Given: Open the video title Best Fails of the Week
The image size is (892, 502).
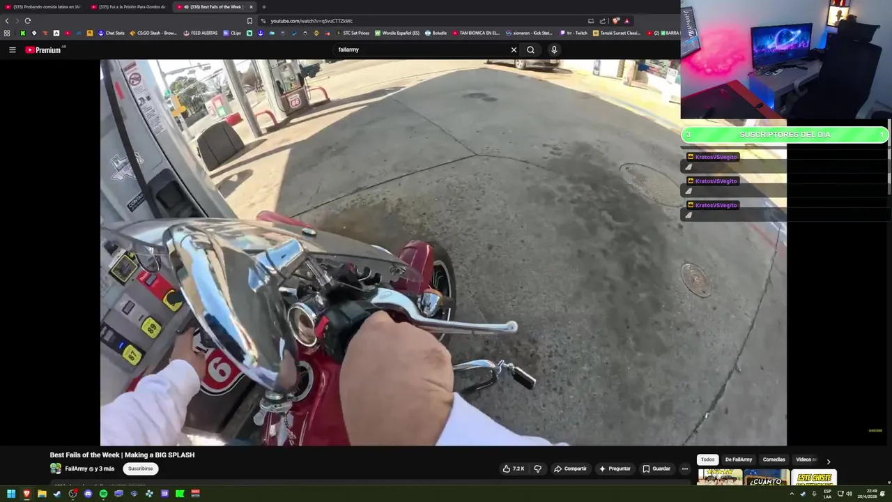Looking at the screenshot, I should pyautogui.click(x=122, y=455).
